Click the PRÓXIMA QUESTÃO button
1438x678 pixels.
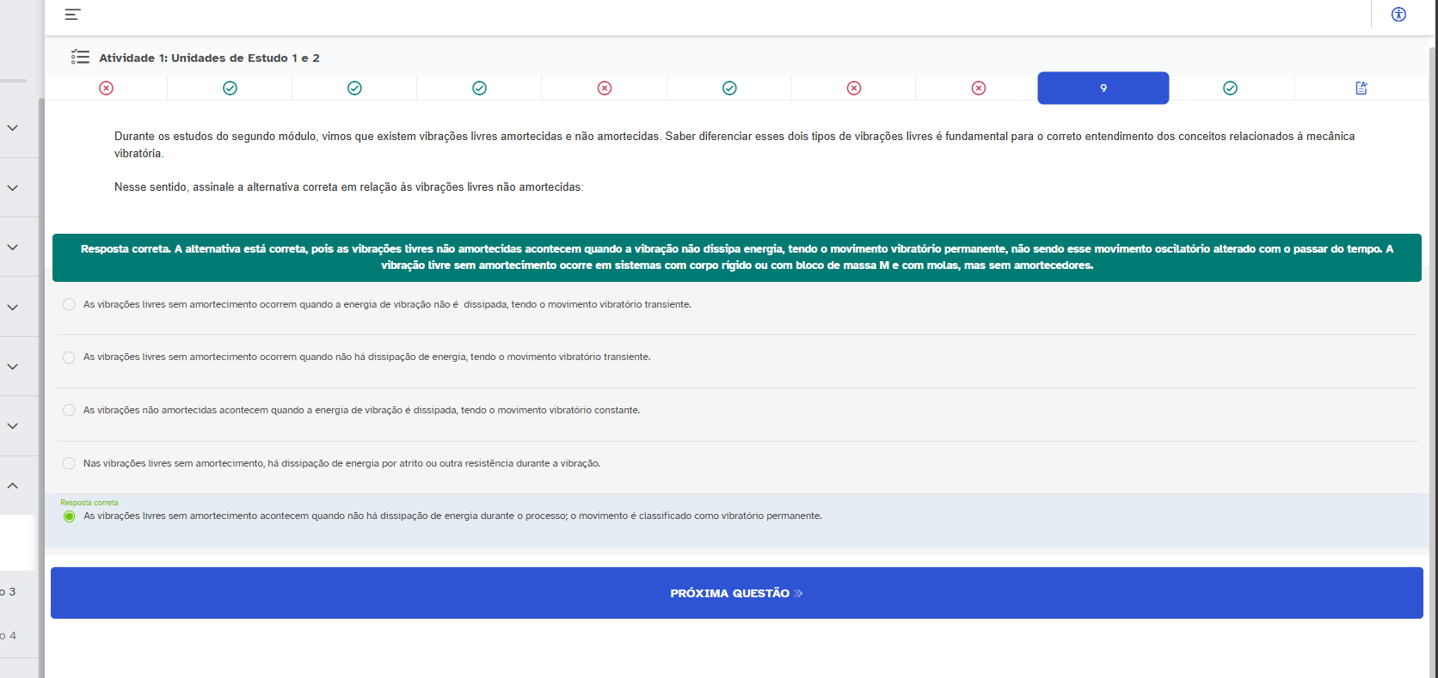click(736, 593)
